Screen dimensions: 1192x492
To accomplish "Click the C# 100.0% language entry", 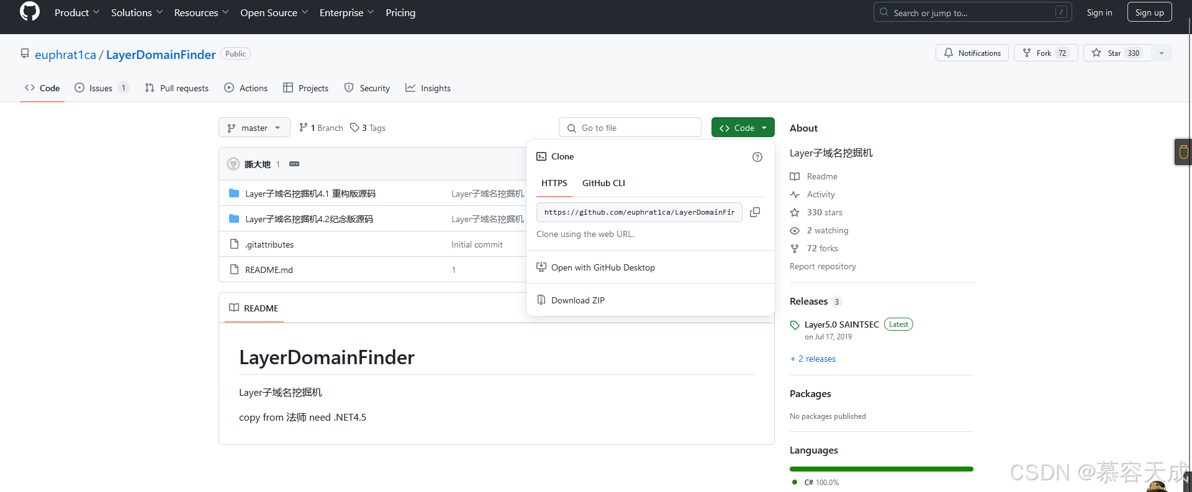I will 815,482.
